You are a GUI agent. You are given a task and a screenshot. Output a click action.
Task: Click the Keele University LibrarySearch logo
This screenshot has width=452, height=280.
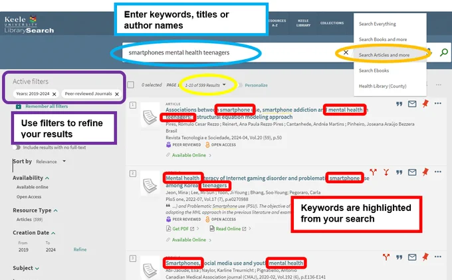[29, 25]
